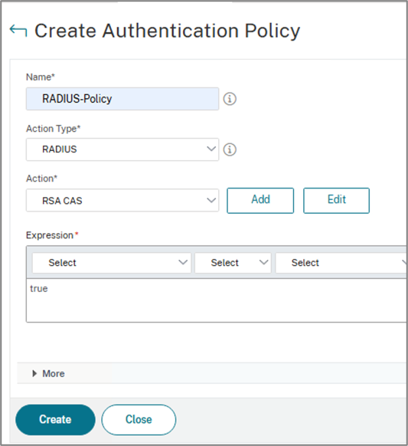Open the third Expression Select dropdown
Screen dimensions: 408x446
[x=341, y=263]
